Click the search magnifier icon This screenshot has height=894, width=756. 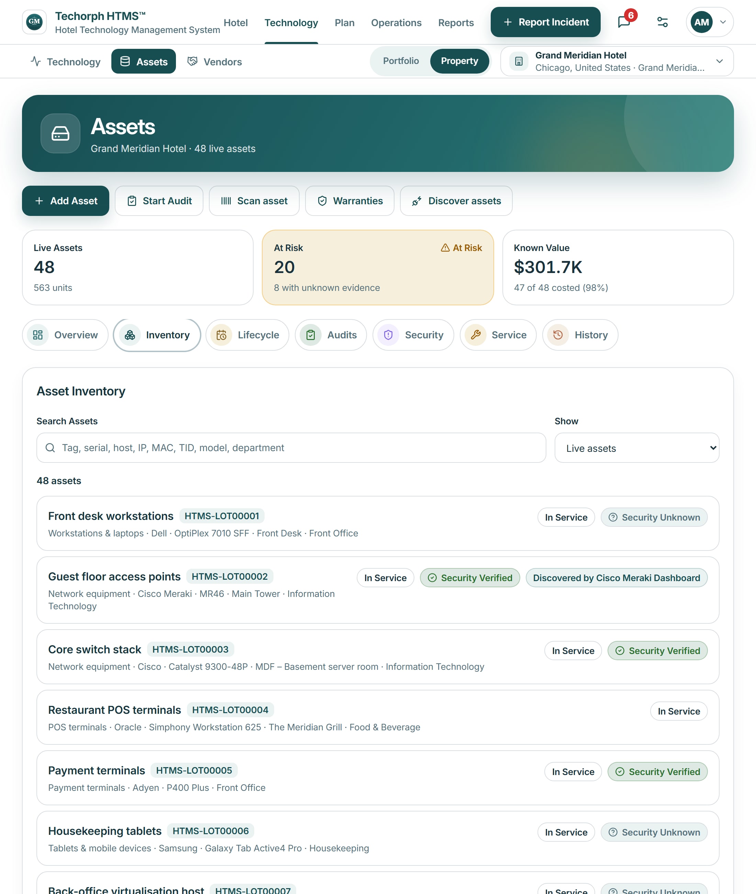(50, 448)
